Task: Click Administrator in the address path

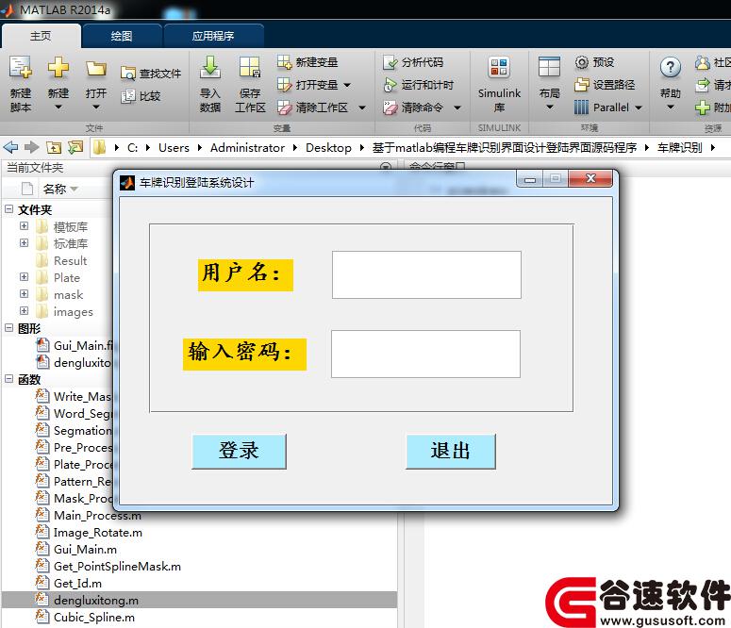Action: (247, 148)
